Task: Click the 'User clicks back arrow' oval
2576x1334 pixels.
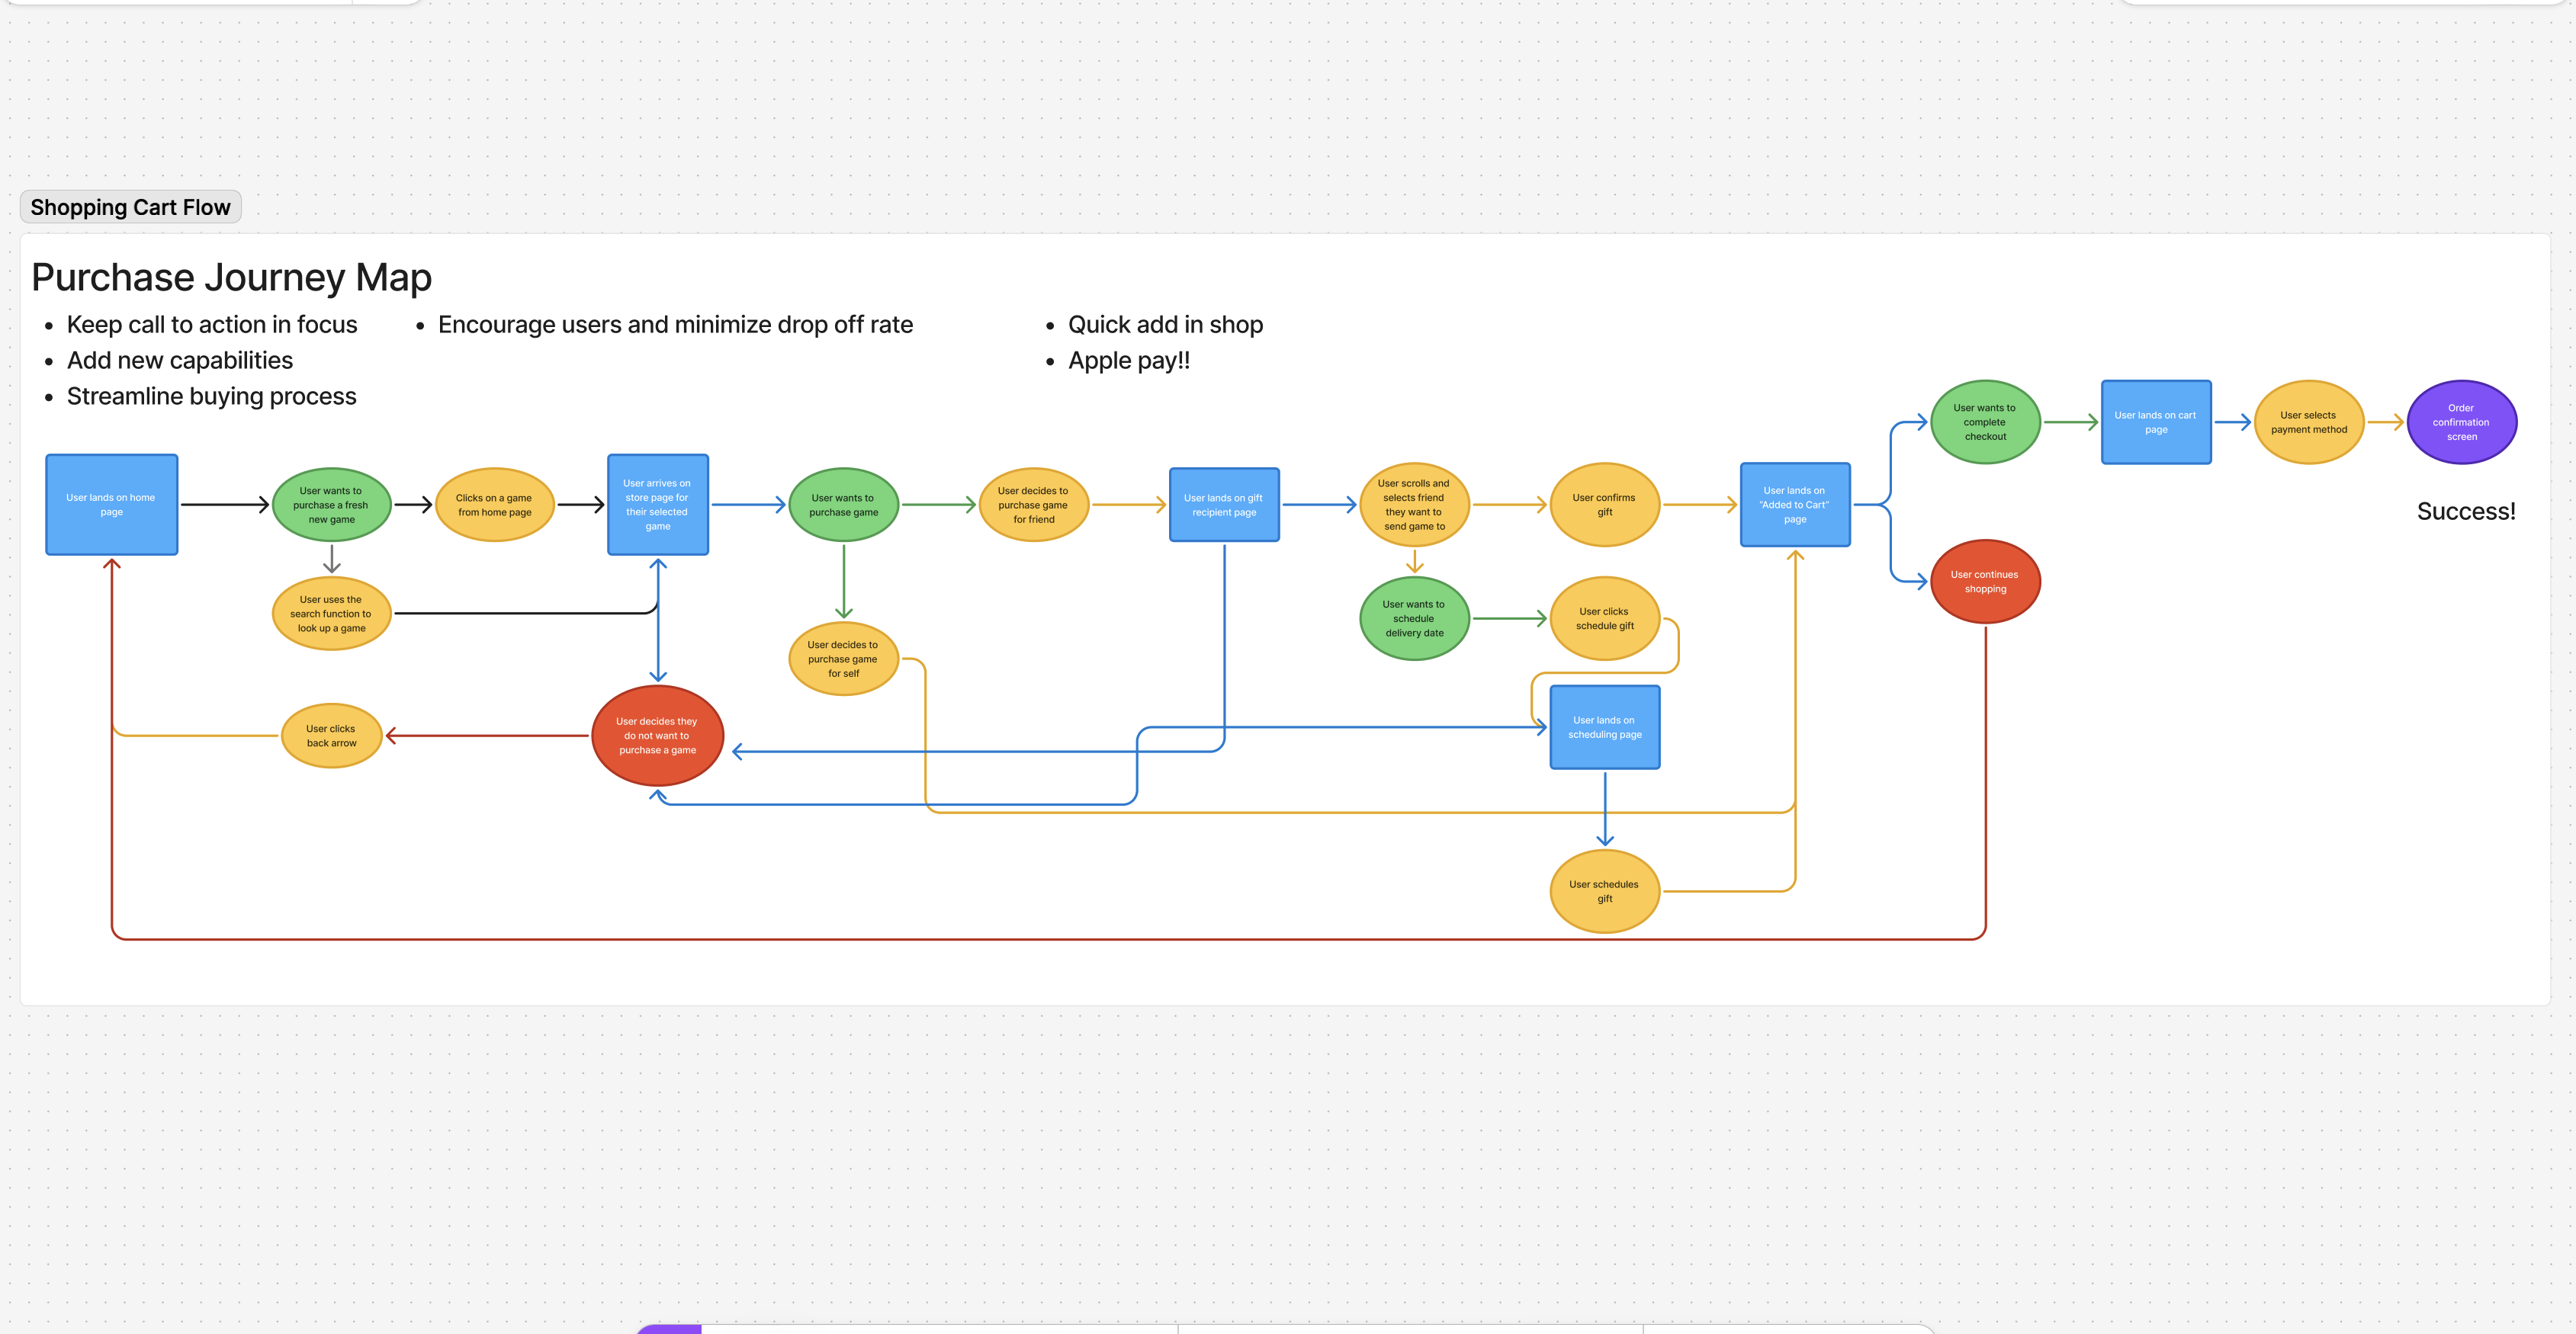Action: [x=331, y=736]
